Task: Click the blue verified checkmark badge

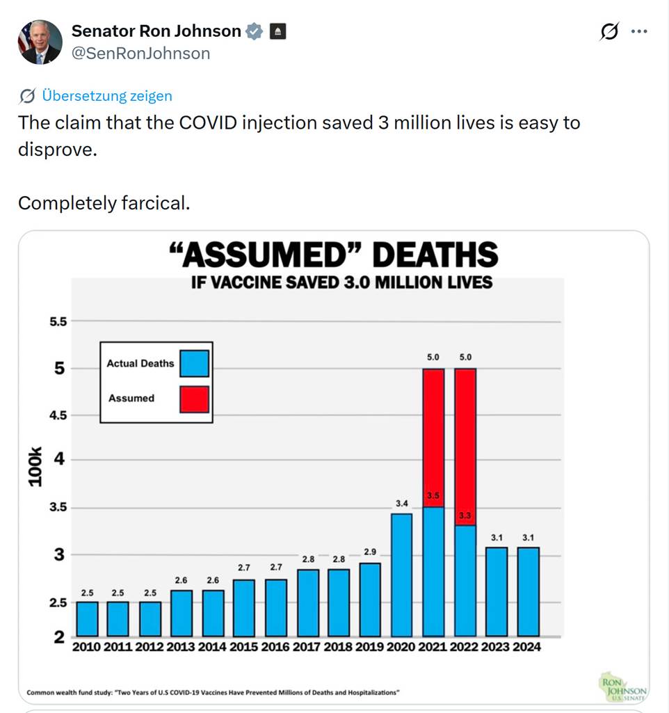Action: pos(255,31)
